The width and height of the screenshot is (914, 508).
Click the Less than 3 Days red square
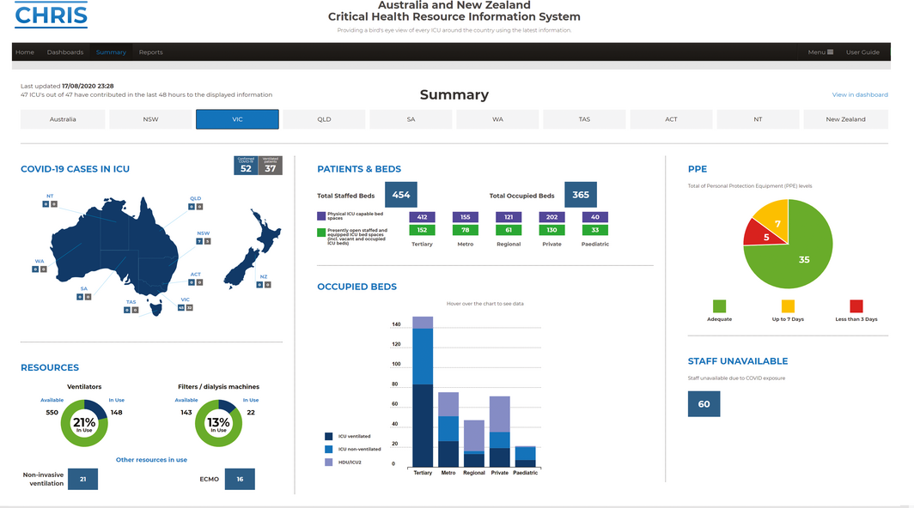pos(856,306)
